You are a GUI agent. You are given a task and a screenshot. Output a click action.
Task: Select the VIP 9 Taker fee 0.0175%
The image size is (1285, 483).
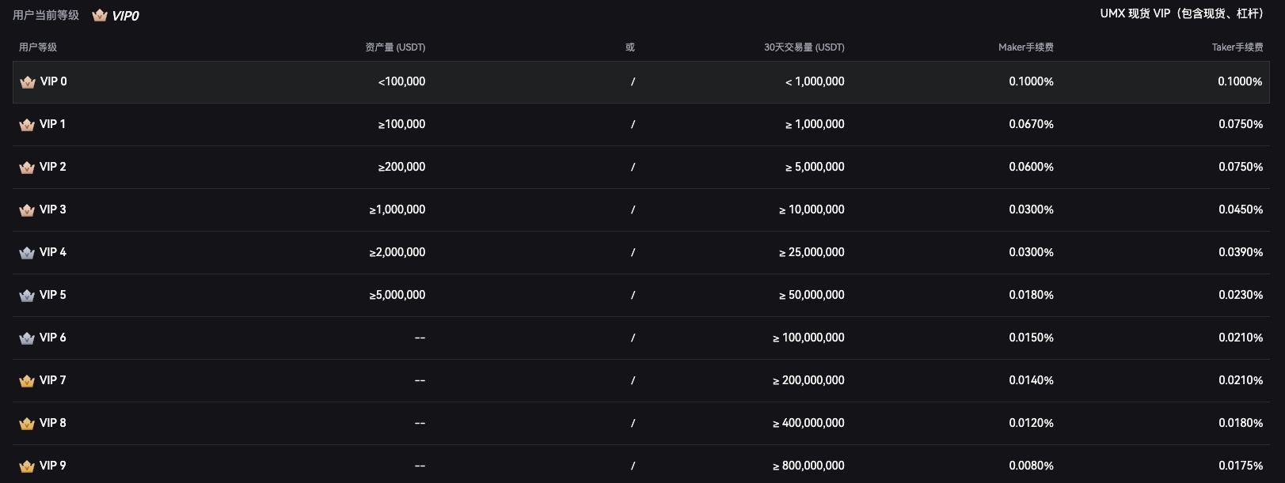(x=1241, y=466)
